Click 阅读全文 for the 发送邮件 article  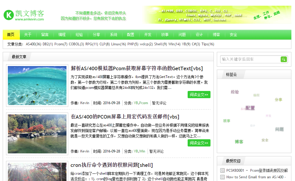(199, 143)
